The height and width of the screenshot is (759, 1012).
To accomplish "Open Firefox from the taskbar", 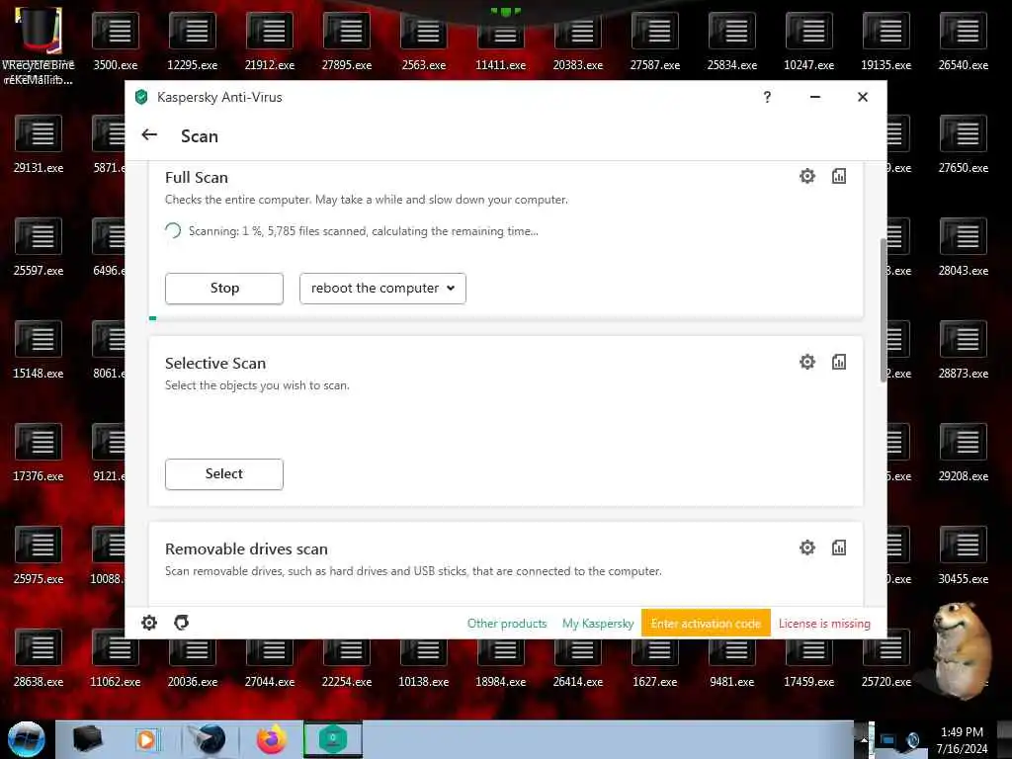I will click(271, 739).
